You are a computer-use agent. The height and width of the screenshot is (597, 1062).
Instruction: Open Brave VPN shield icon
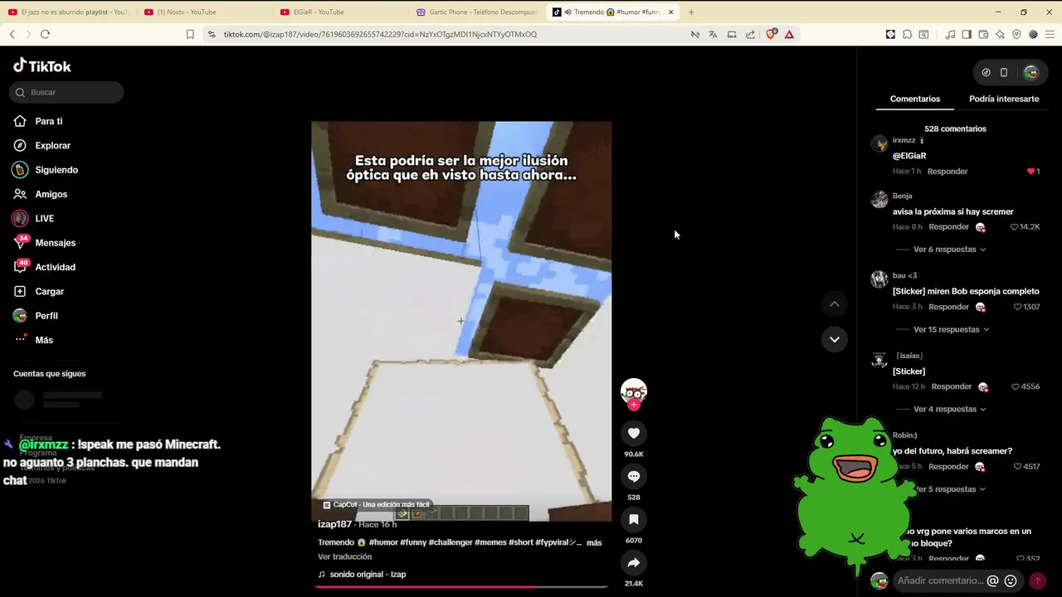click(1016, 34)
